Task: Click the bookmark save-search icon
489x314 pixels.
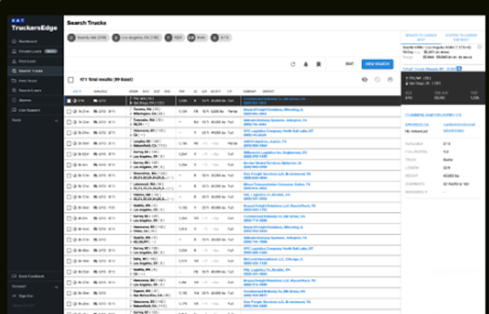Action: [x=318, y=64]
